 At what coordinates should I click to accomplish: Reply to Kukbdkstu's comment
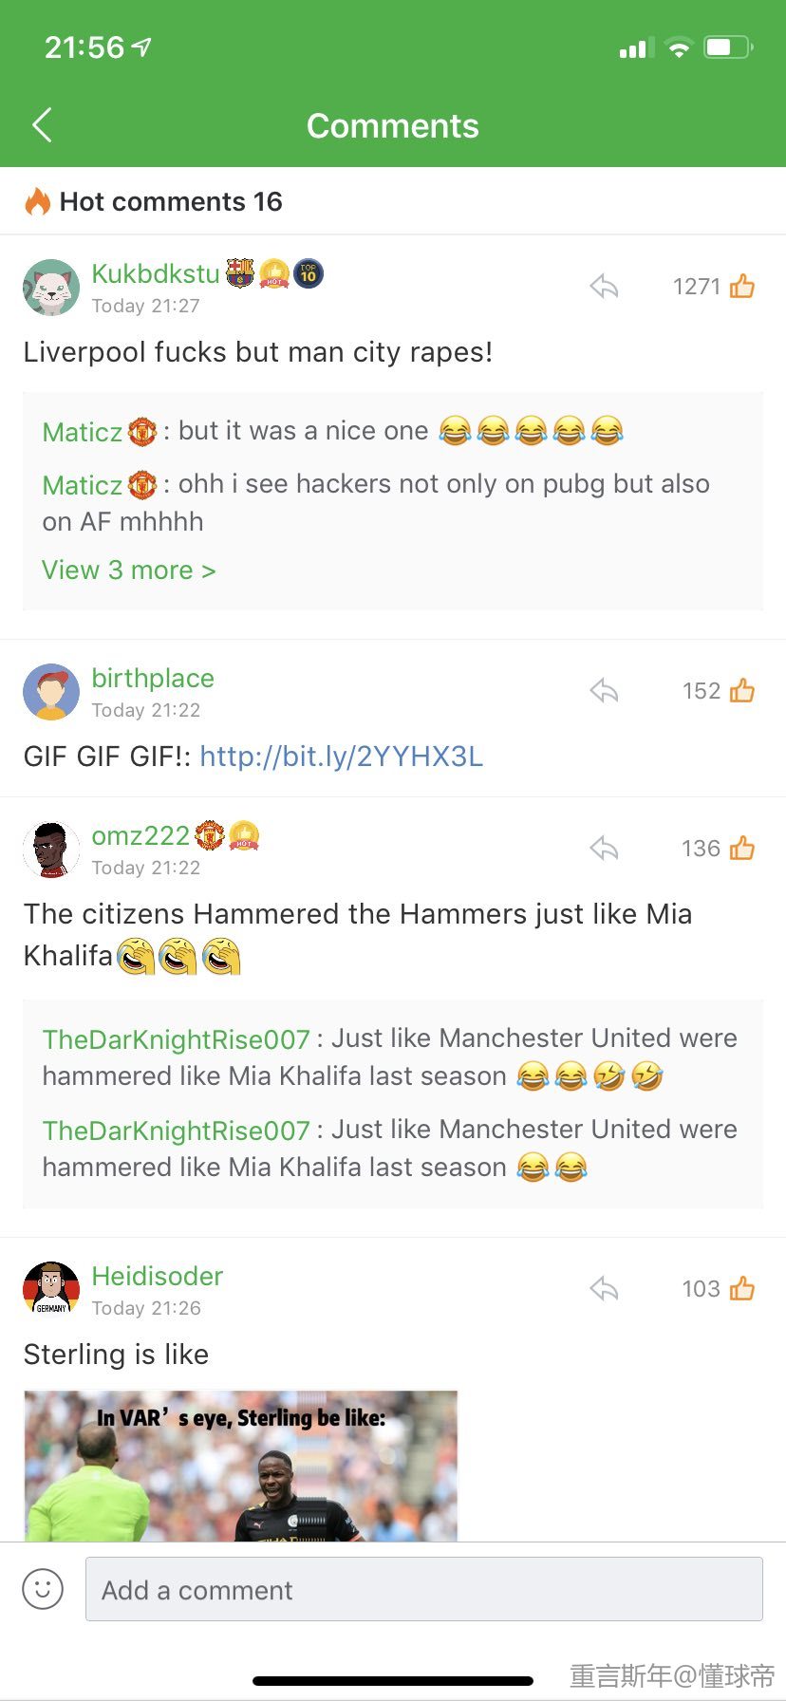(x=604, y=286)
